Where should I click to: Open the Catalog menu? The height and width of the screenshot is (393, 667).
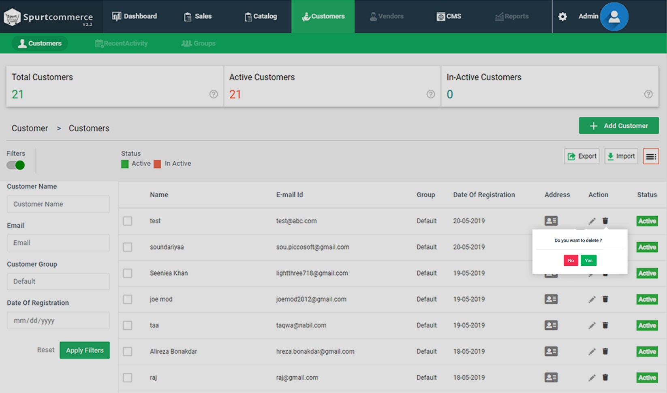[261, 16]
